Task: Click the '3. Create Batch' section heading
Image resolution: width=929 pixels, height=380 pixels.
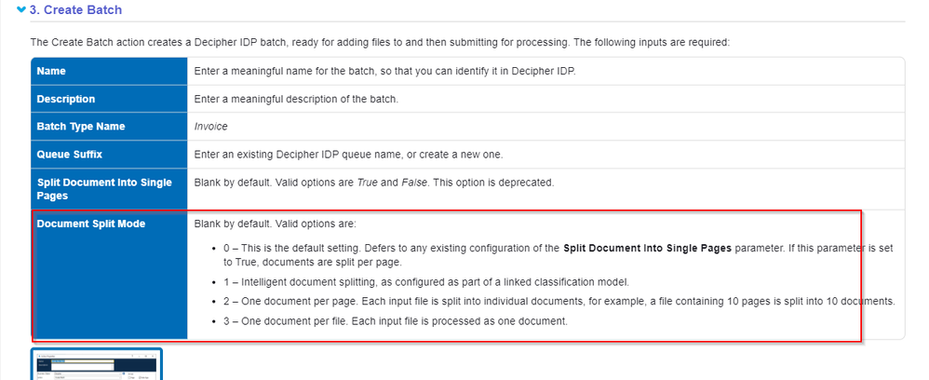Action: [x=75, y=9]
